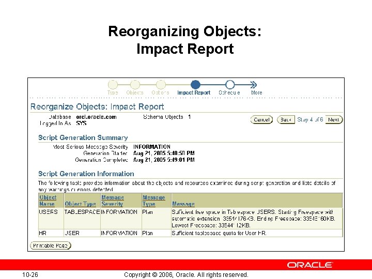Sort table by Message Type column
This screenshot has width=372, height=279.
[154, 200]
